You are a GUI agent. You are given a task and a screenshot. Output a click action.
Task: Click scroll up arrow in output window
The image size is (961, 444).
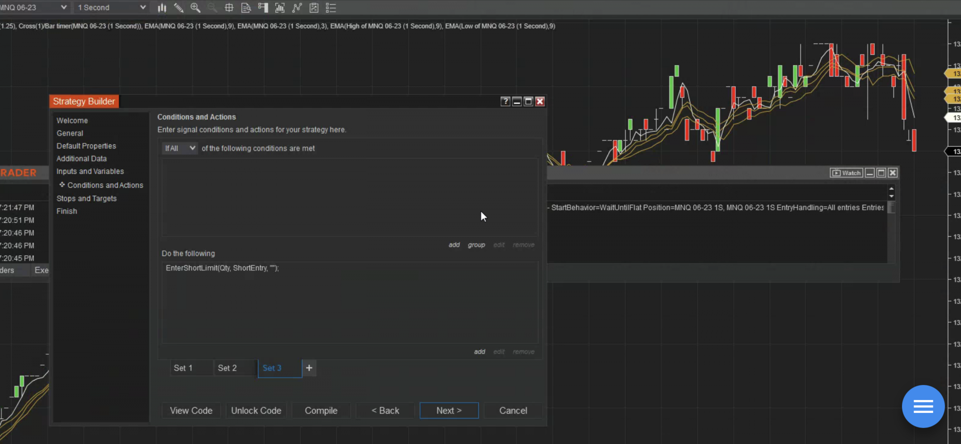(x=891, y=189)
